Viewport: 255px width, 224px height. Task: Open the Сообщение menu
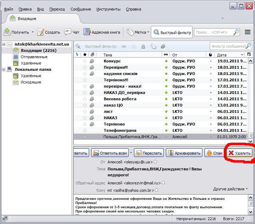[x=81, y=9]
